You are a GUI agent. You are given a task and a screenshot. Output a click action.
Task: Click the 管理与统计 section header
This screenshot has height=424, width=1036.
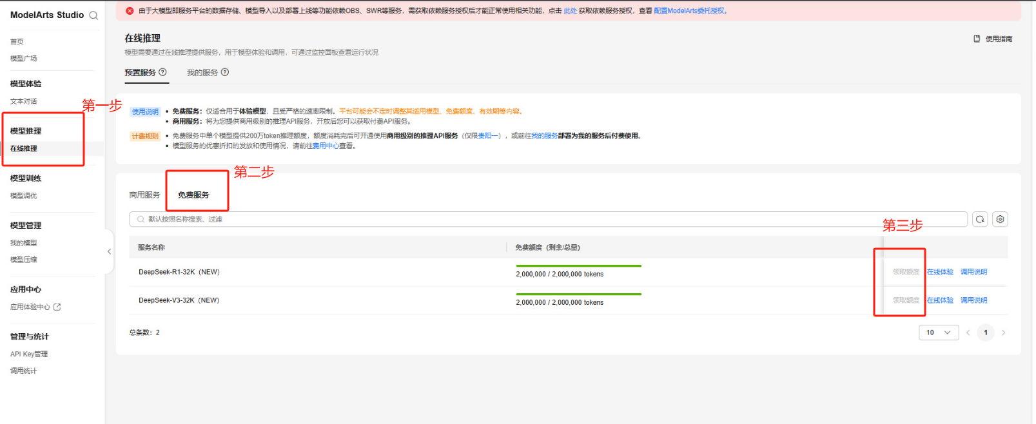30,336
